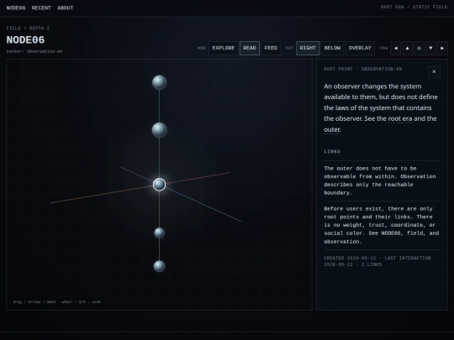
Task: Close the root point side panel
Action: (434, 72)
